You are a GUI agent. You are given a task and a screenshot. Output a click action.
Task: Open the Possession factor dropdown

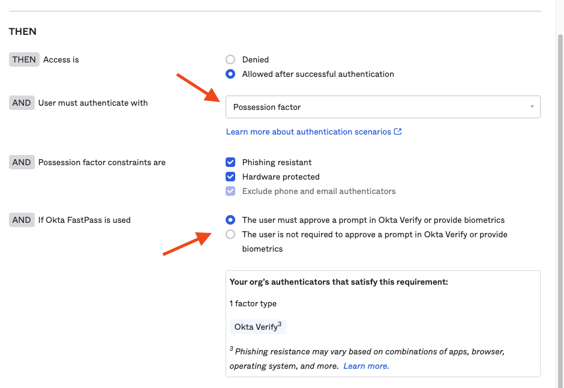coord(382,107)
